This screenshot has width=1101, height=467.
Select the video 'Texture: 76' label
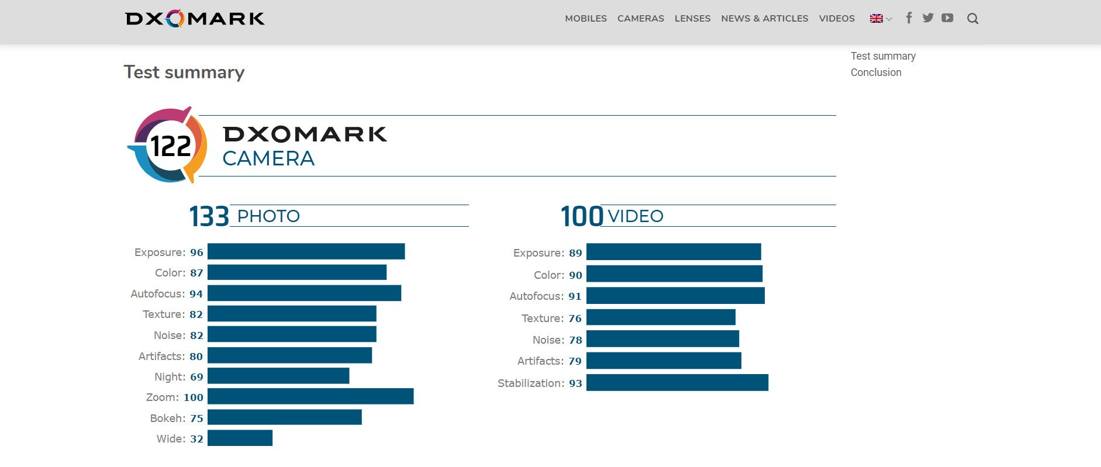(x=551, y=319)
